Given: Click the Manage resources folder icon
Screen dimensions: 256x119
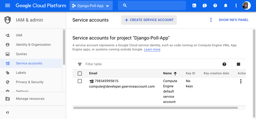Looking at the screenshot, I should pyautogui.click(x=8, y=99).
